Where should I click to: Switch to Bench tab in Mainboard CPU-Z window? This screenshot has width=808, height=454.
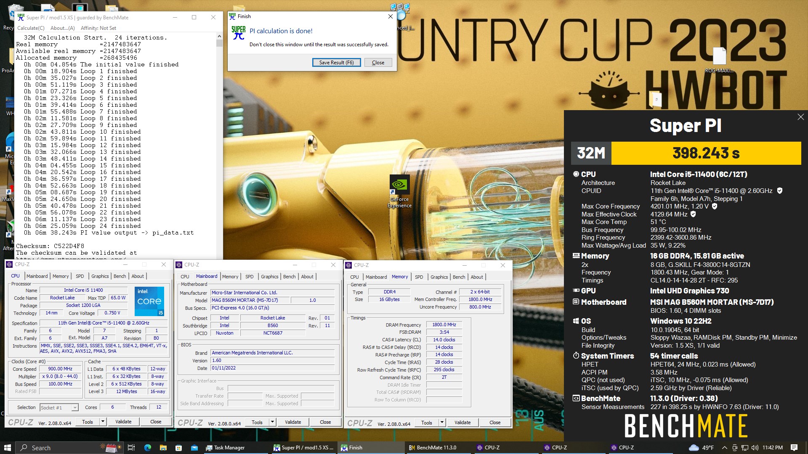289,277
